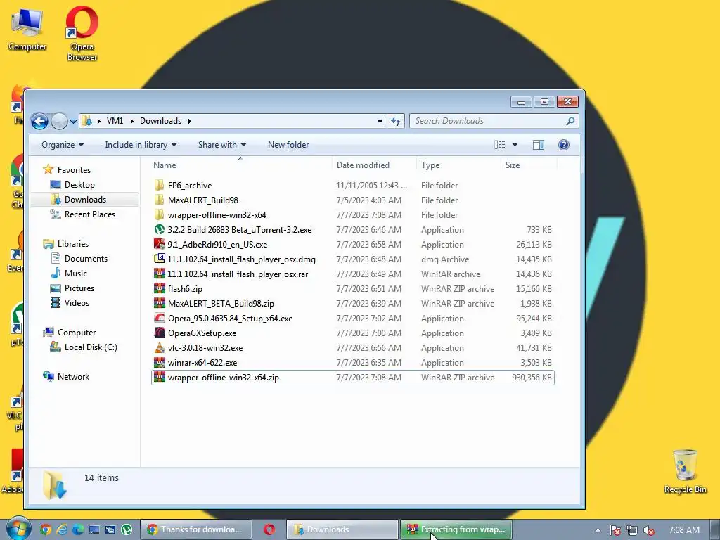This screenshot has height=540, width=720.
Task: Switch to Extracting from wrap... WinRAR taskbar window
Action: point(456,529)
